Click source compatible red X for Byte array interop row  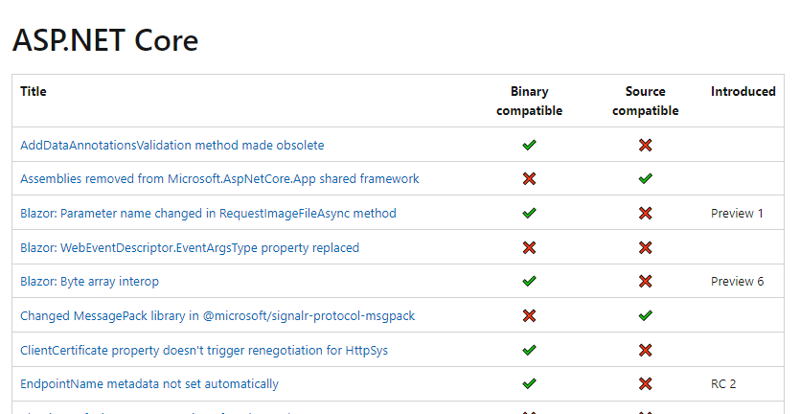[x=646, y=282]
